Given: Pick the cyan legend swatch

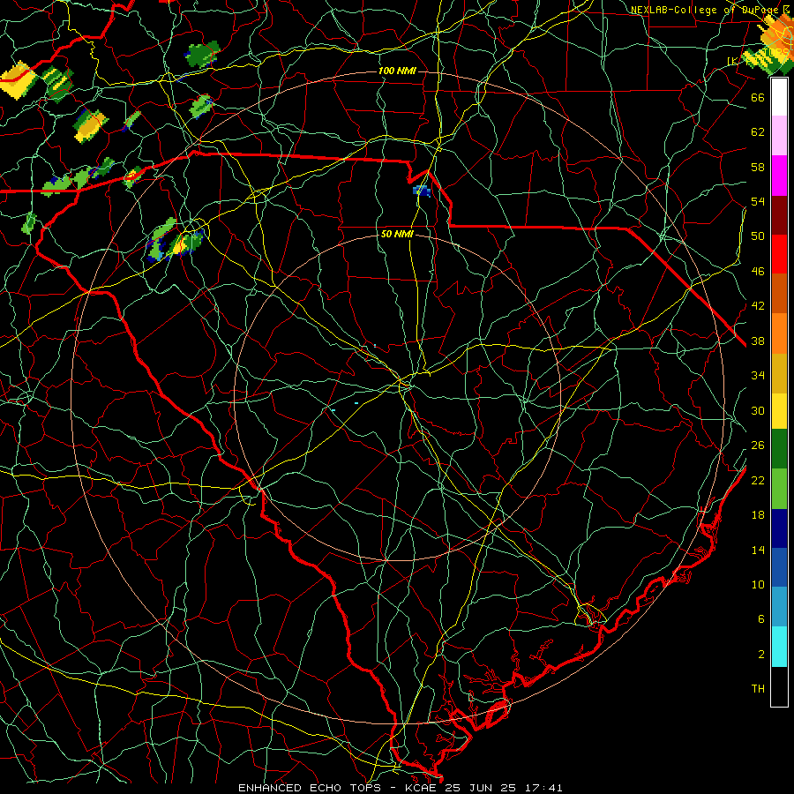Looking at the screenshot, I should click(x=779, y=647).
